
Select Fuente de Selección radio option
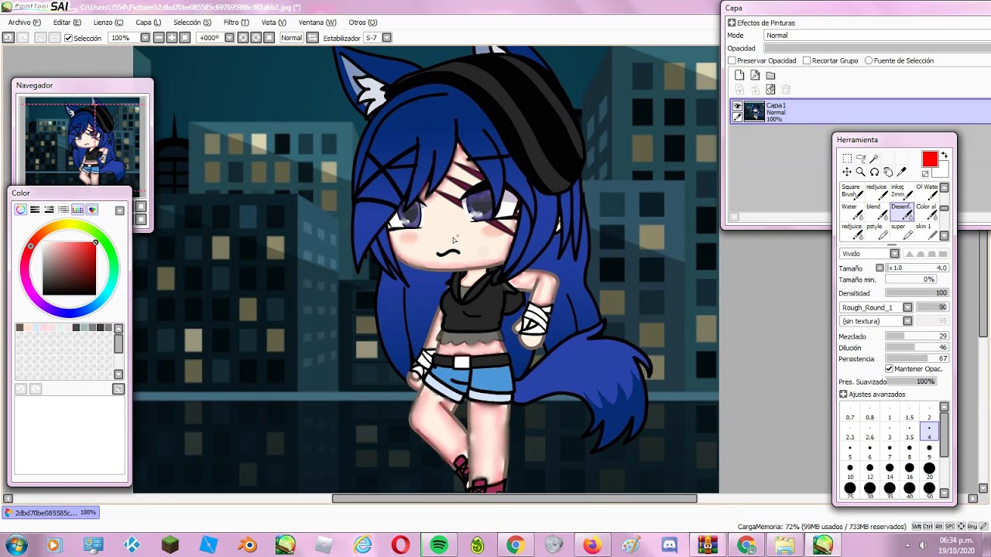tap(869, 60)
